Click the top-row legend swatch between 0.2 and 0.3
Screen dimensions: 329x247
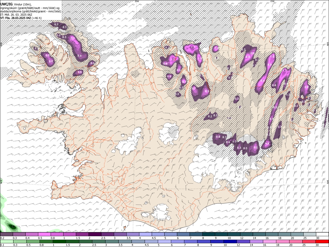pos(7,234)
